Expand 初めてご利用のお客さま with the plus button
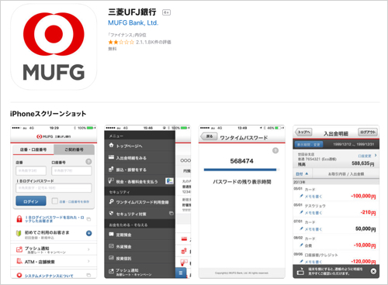388x285 pixels. click(88, 233)
